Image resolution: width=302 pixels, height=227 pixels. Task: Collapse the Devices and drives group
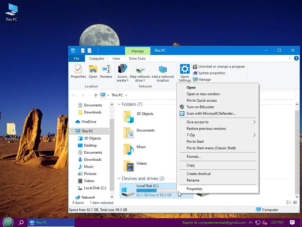pyautogui.click(x=119, y=178)
